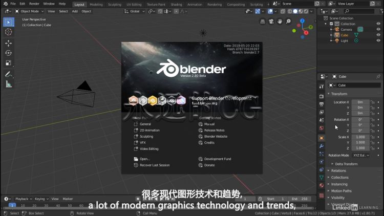The image size is (384, 216).
Task: Click the pan view hand icon
Action: click(x=280, y=21)
